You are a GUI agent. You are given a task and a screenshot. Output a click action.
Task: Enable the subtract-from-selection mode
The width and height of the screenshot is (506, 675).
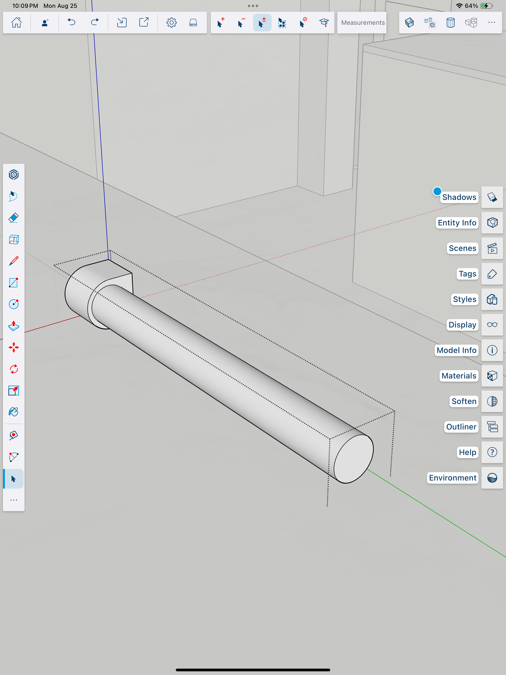pos(241,23)
